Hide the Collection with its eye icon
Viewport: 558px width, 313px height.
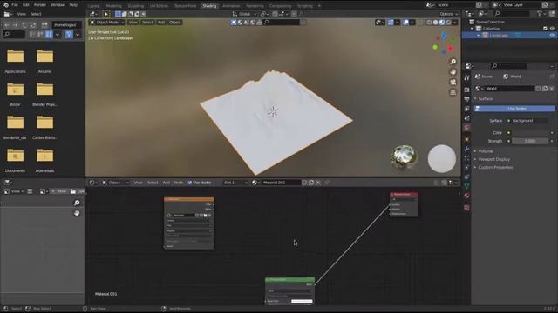(552, 29)
